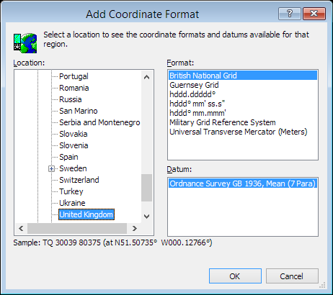The width and height of the screenshot is (333, 295).
Task: Select hddd.ddddd° coordinate format
Action: coord(243,94)
